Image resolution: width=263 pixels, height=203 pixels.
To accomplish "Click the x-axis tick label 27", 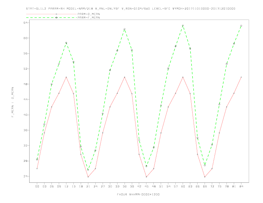I will 103,186.
